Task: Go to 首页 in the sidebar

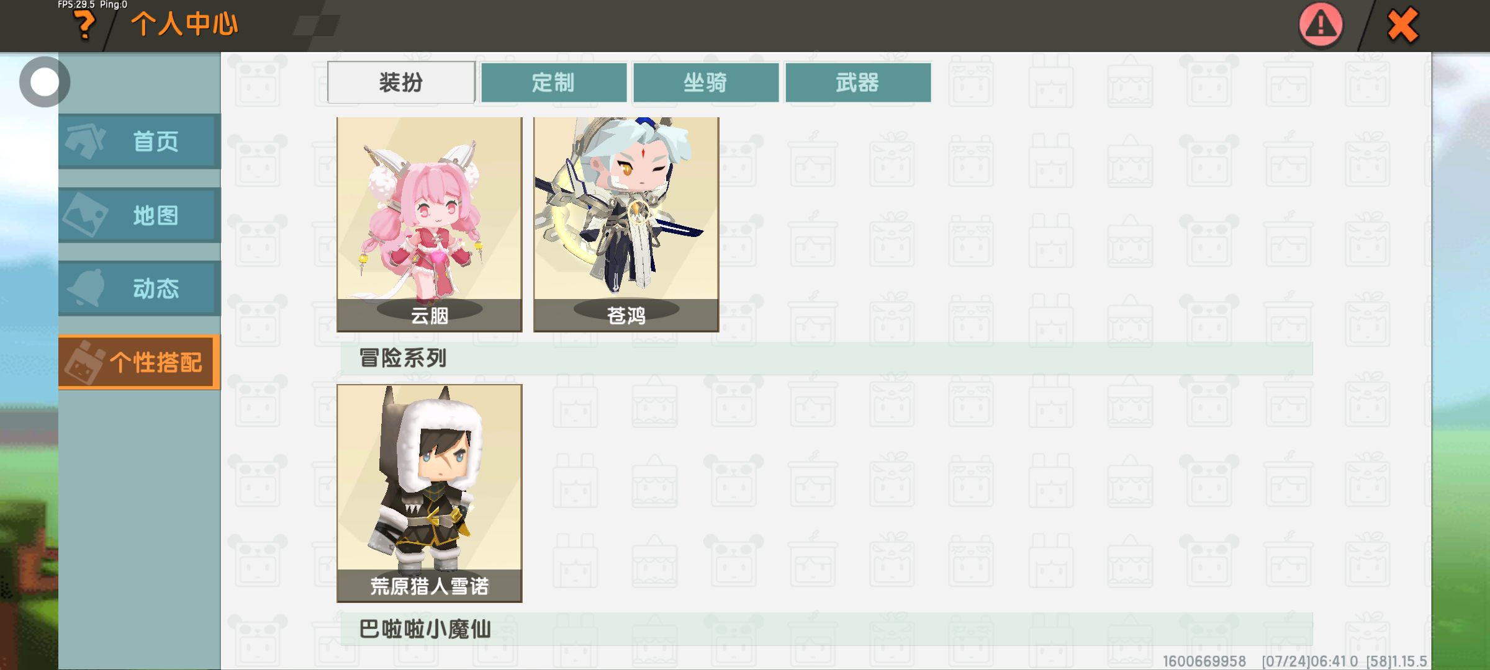Action: [x=140, y=141]
